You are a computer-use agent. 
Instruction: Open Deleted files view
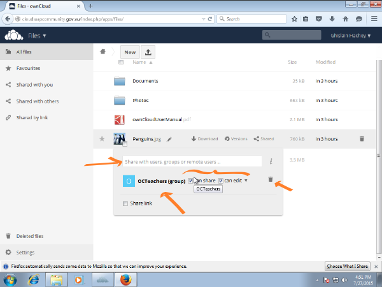click(x=46, y=236)
